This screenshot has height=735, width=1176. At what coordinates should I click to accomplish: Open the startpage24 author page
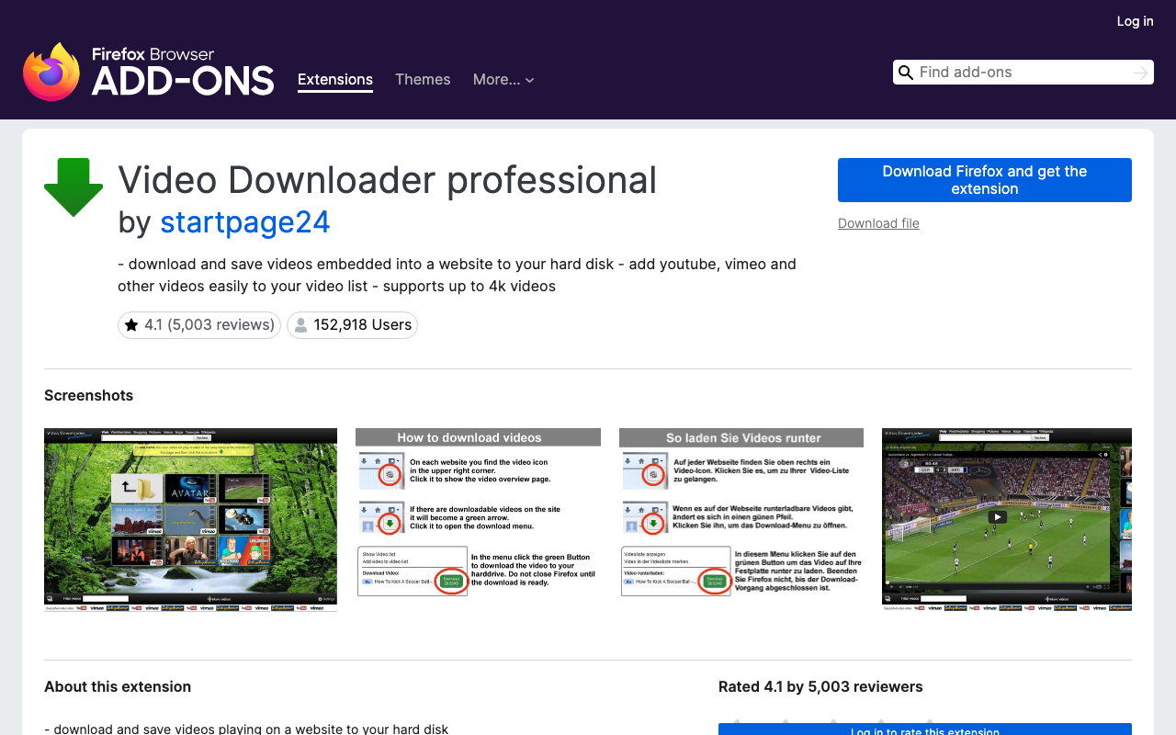tap(244, 222)
